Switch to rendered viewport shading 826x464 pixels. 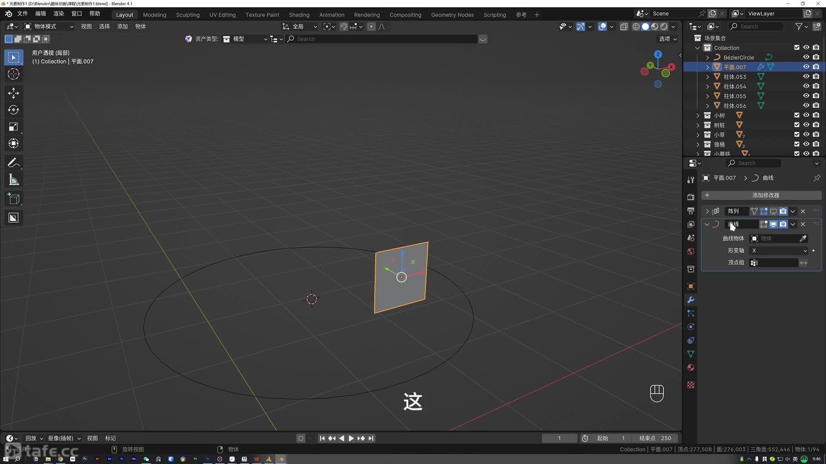click(664, 27)
